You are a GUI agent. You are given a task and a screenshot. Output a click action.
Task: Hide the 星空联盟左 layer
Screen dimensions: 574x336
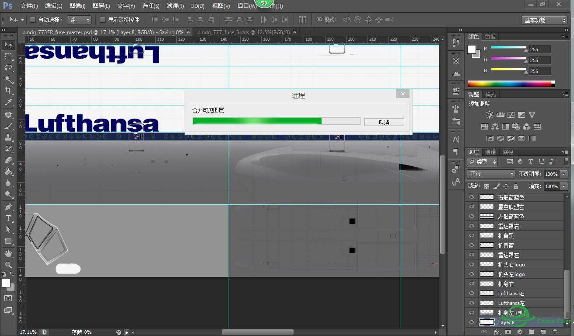click(472, 207)
